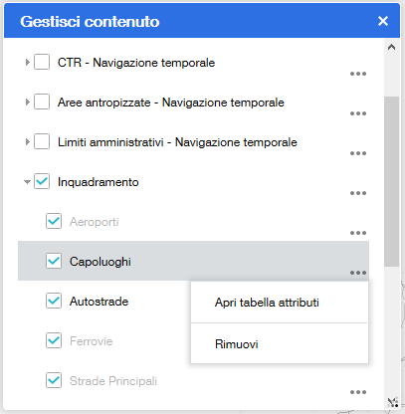This screenshot has width=405, height=414.
Task: Expand the CTR - Navigazione temporale group
Action: point(28,62)
